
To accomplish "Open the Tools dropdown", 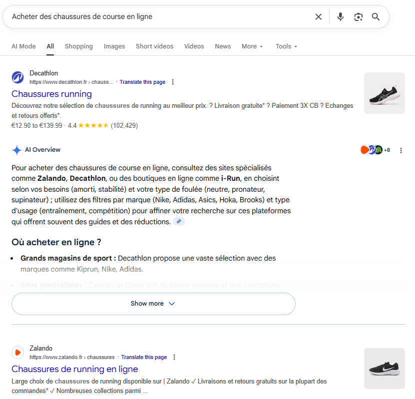I will coord(286,46).
